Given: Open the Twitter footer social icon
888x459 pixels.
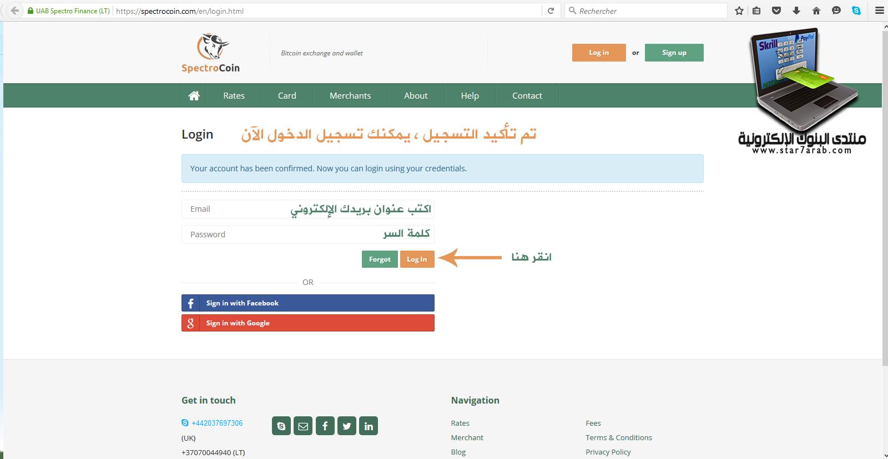Looking at the screenshot, I should [347, 426].
